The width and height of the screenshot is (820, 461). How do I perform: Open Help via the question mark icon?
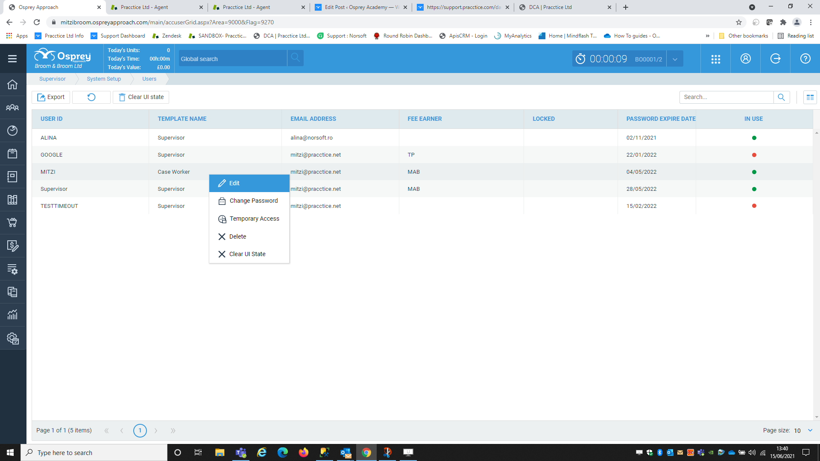coord(805,58)
